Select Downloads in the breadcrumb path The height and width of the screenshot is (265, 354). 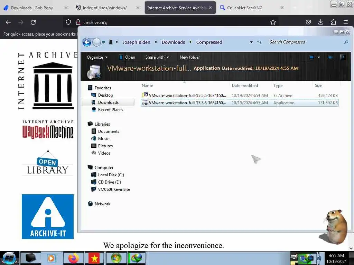point(173,42)
